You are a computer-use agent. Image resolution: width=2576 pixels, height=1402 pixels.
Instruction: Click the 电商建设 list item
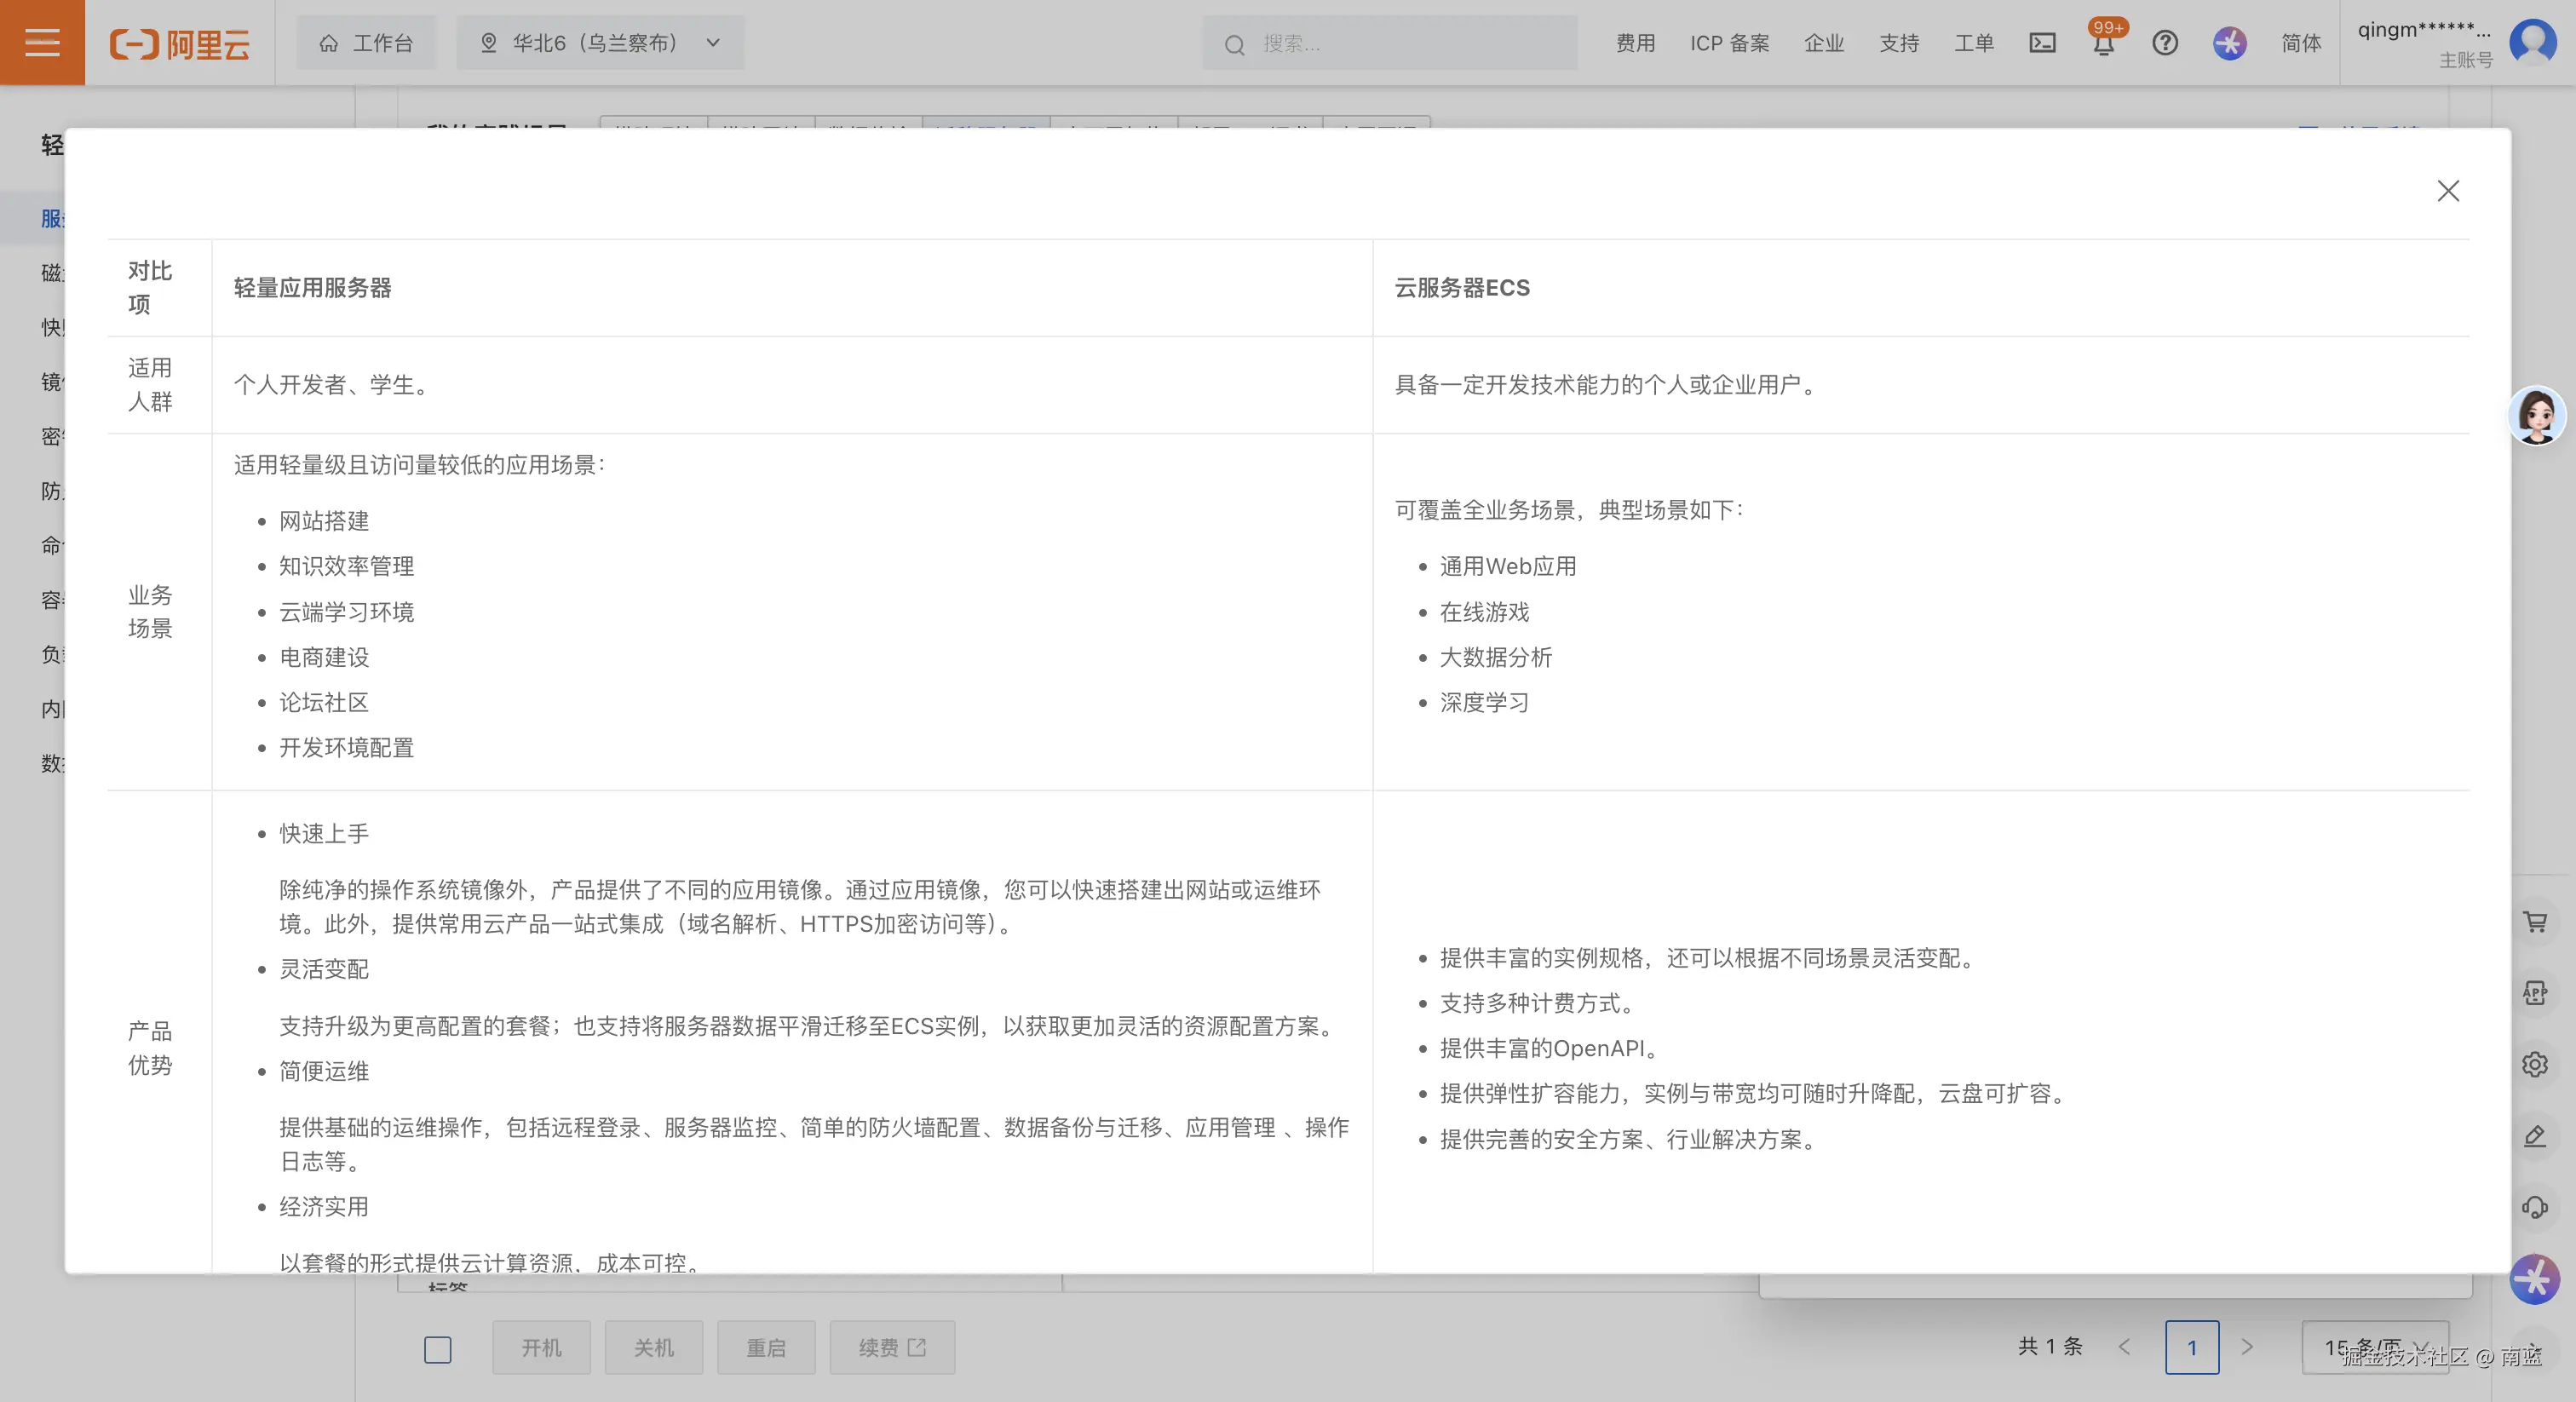click(x=324, y=657)
